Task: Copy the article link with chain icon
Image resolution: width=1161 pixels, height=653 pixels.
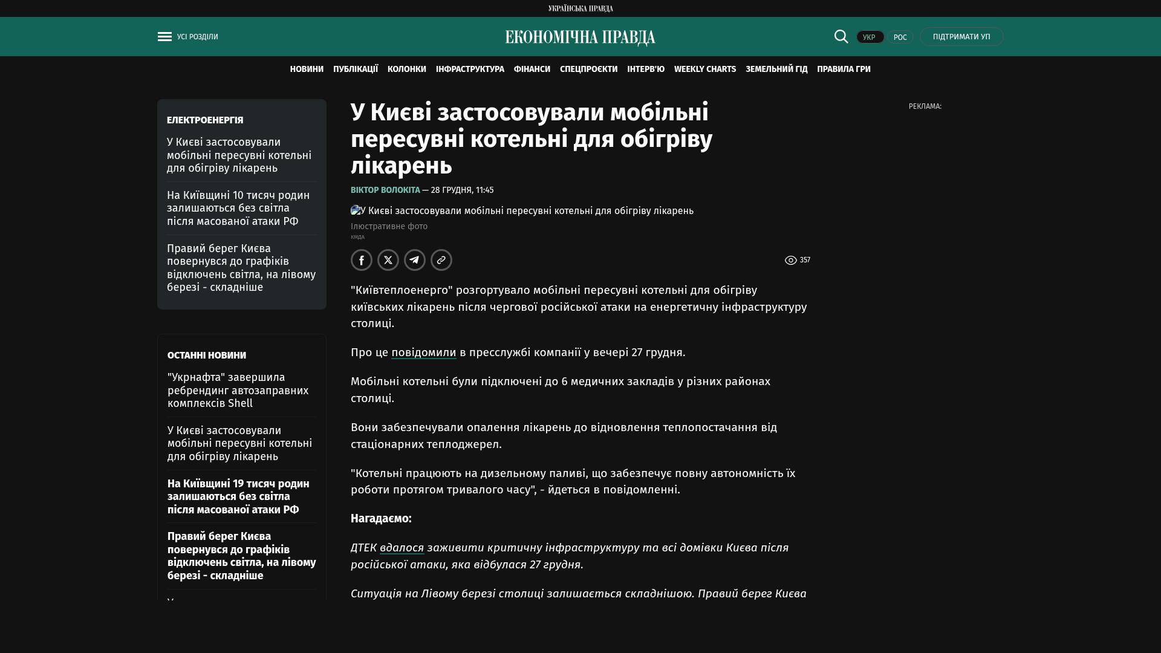Action: click(441, 260)
